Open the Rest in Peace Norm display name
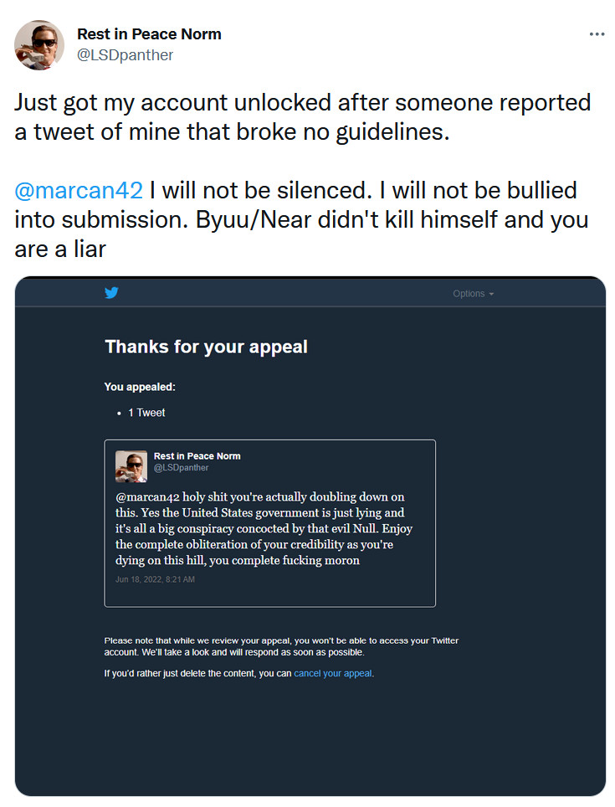615x807 pixels. 149,34
